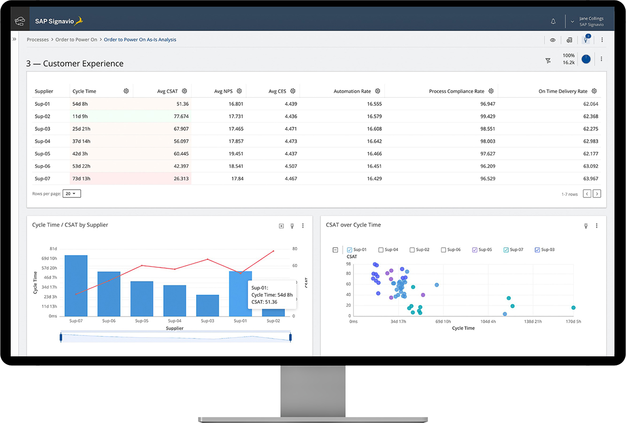Click the insights lightbulb on Cycle Time / CSAT chart
Viewport: 626px width, 423px height.
(292, 226)
